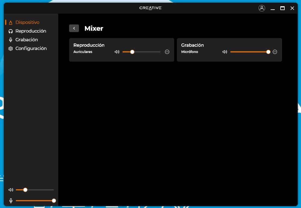301x208 pixels.
Task: Click the Auriculares volume slider track
Action: [x=147, y=52]
